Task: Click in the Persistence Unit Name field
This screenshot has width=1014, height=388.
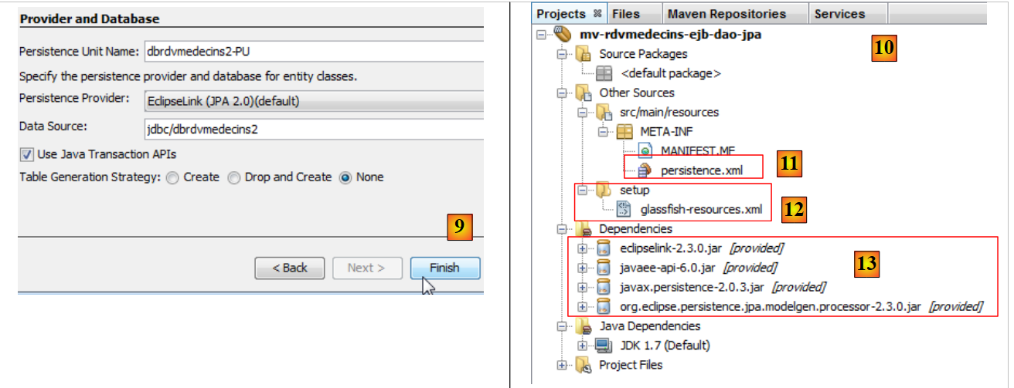Action: [313, 52]
